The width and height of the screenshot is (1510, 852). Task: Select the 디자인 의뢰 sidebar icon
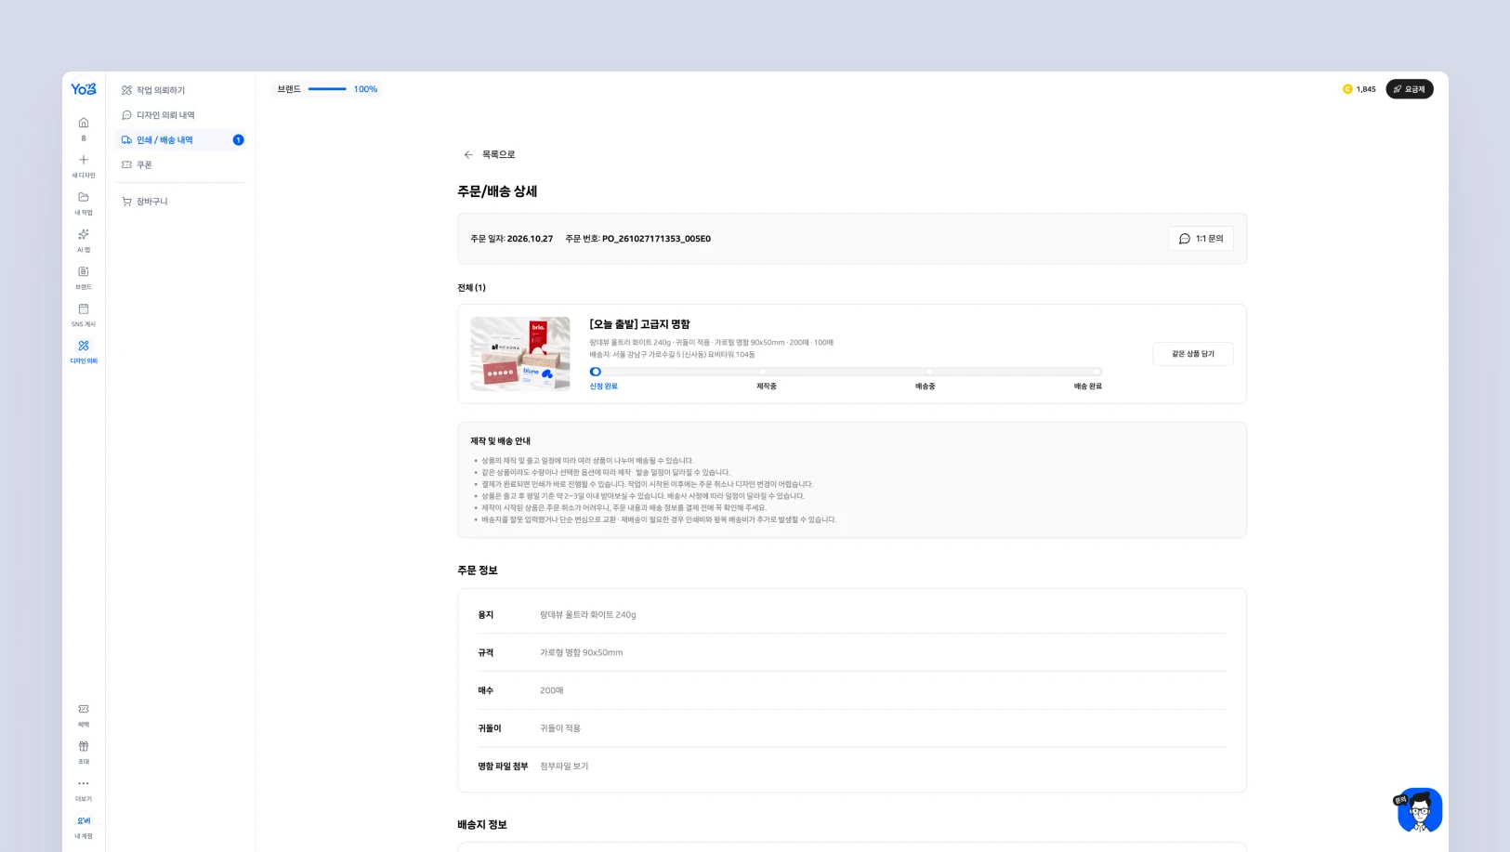click(x=84, y=346)
